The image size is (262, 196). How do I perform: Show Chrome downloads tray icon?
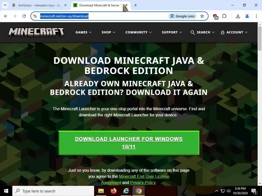238,16
